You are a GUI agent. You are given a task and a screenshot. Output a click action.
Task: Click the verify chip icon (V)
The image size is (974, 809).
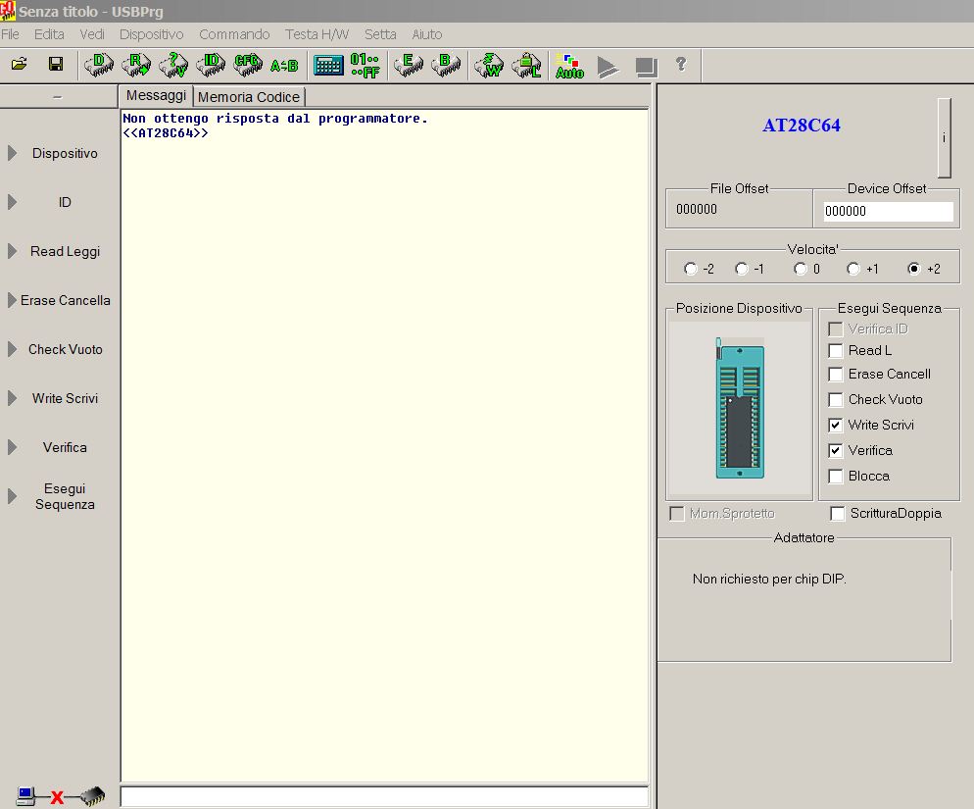tap(173, 65)
